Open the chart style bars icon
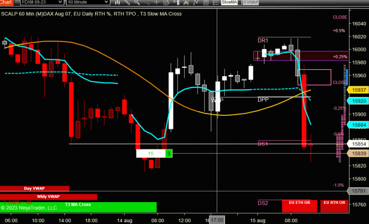Screen dimensions: 369x224 click(x=117, y=2)
